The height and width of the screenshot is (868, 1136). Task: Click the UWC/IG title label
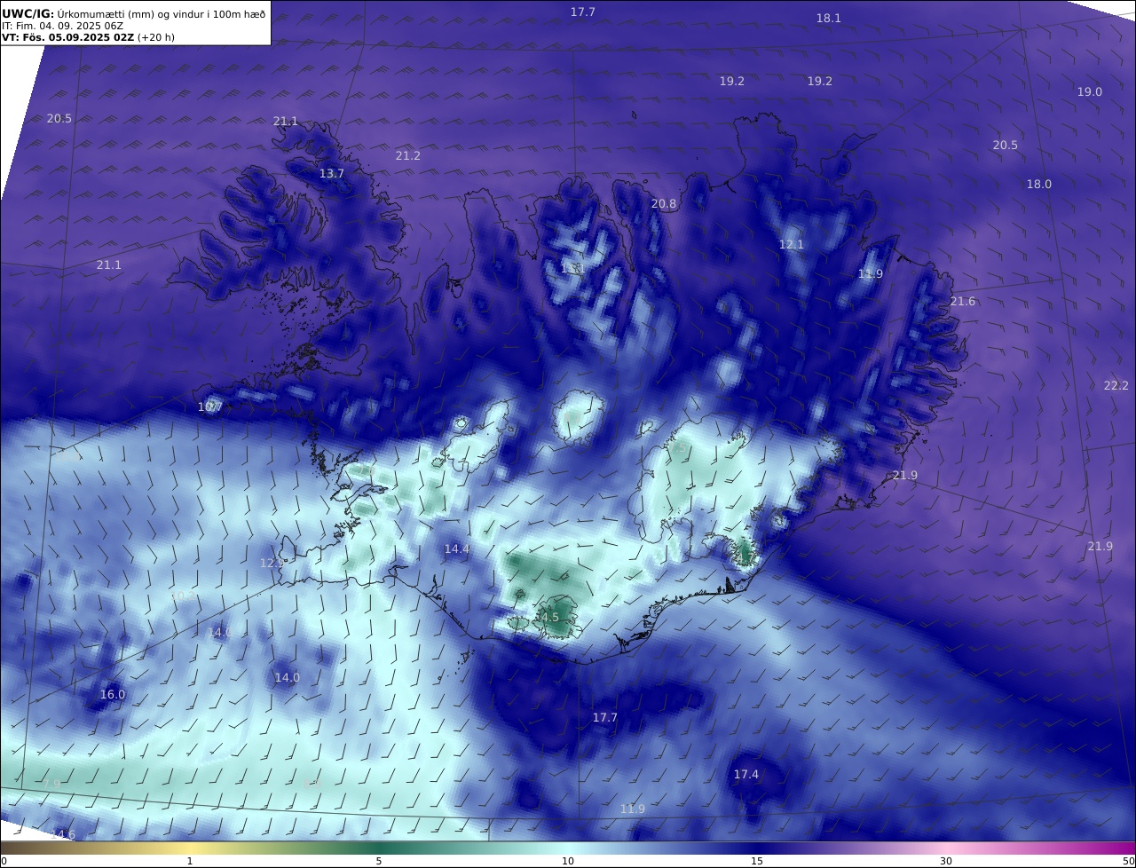[x=28, y=14]
